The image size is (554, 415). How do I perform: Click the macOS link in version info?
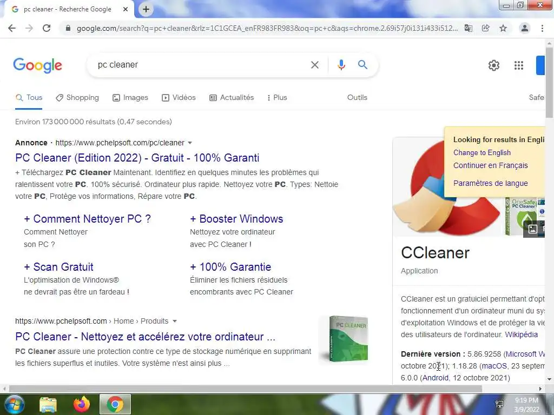(x=494, y=366)
